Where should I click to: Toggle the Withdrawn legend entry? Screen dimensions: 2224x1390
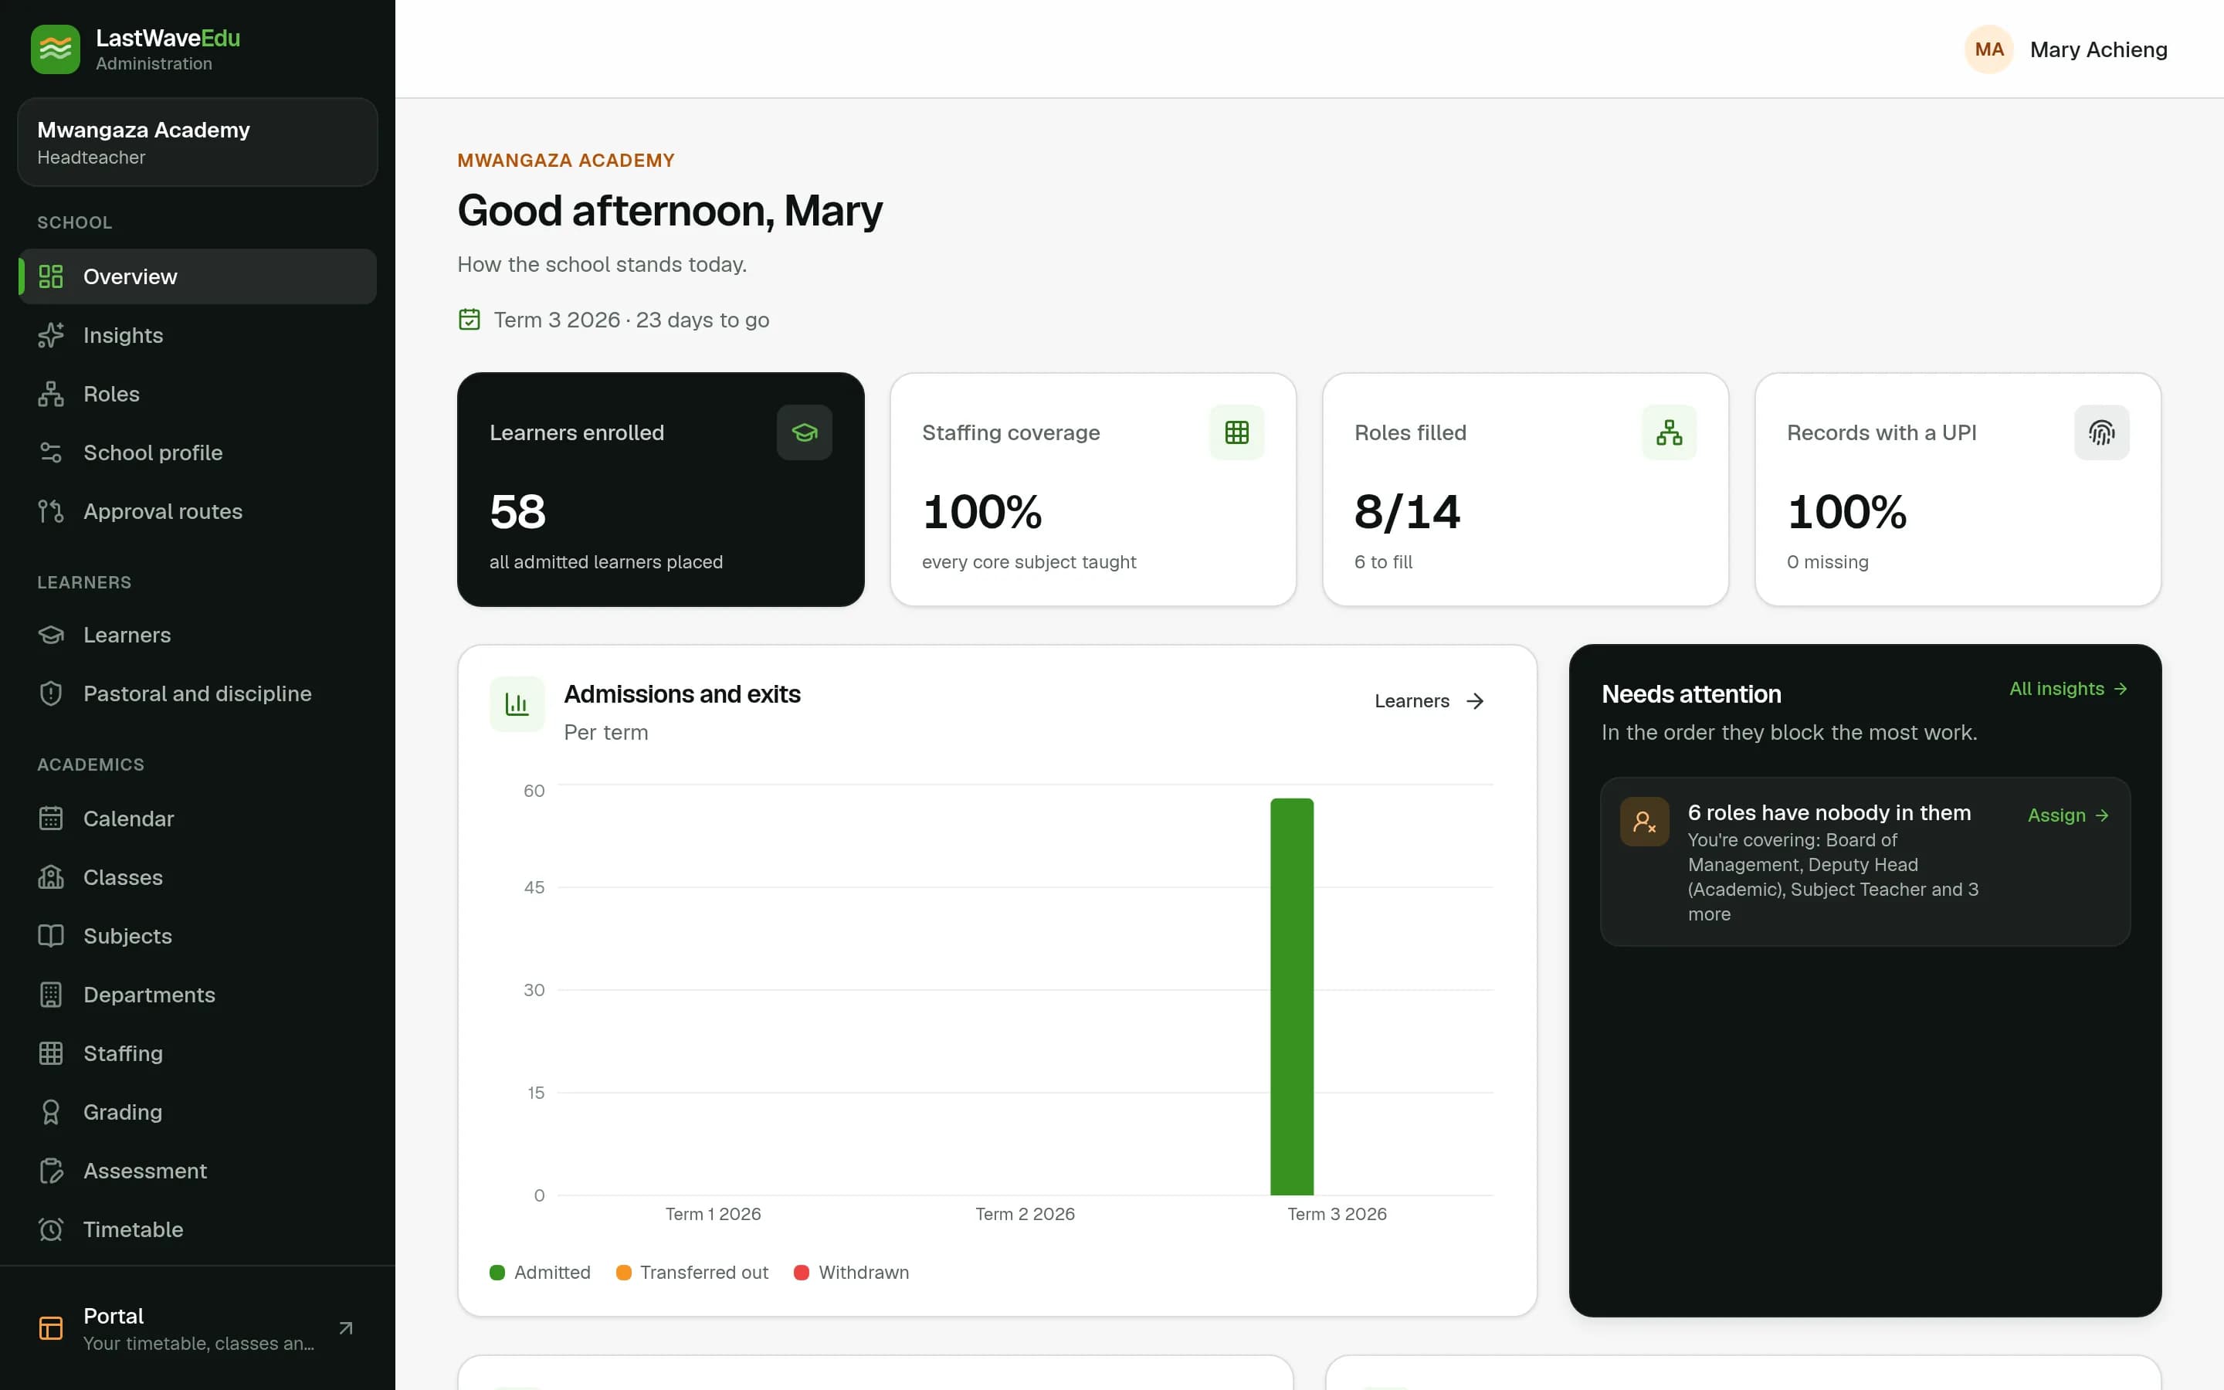tap(851, 1273)
